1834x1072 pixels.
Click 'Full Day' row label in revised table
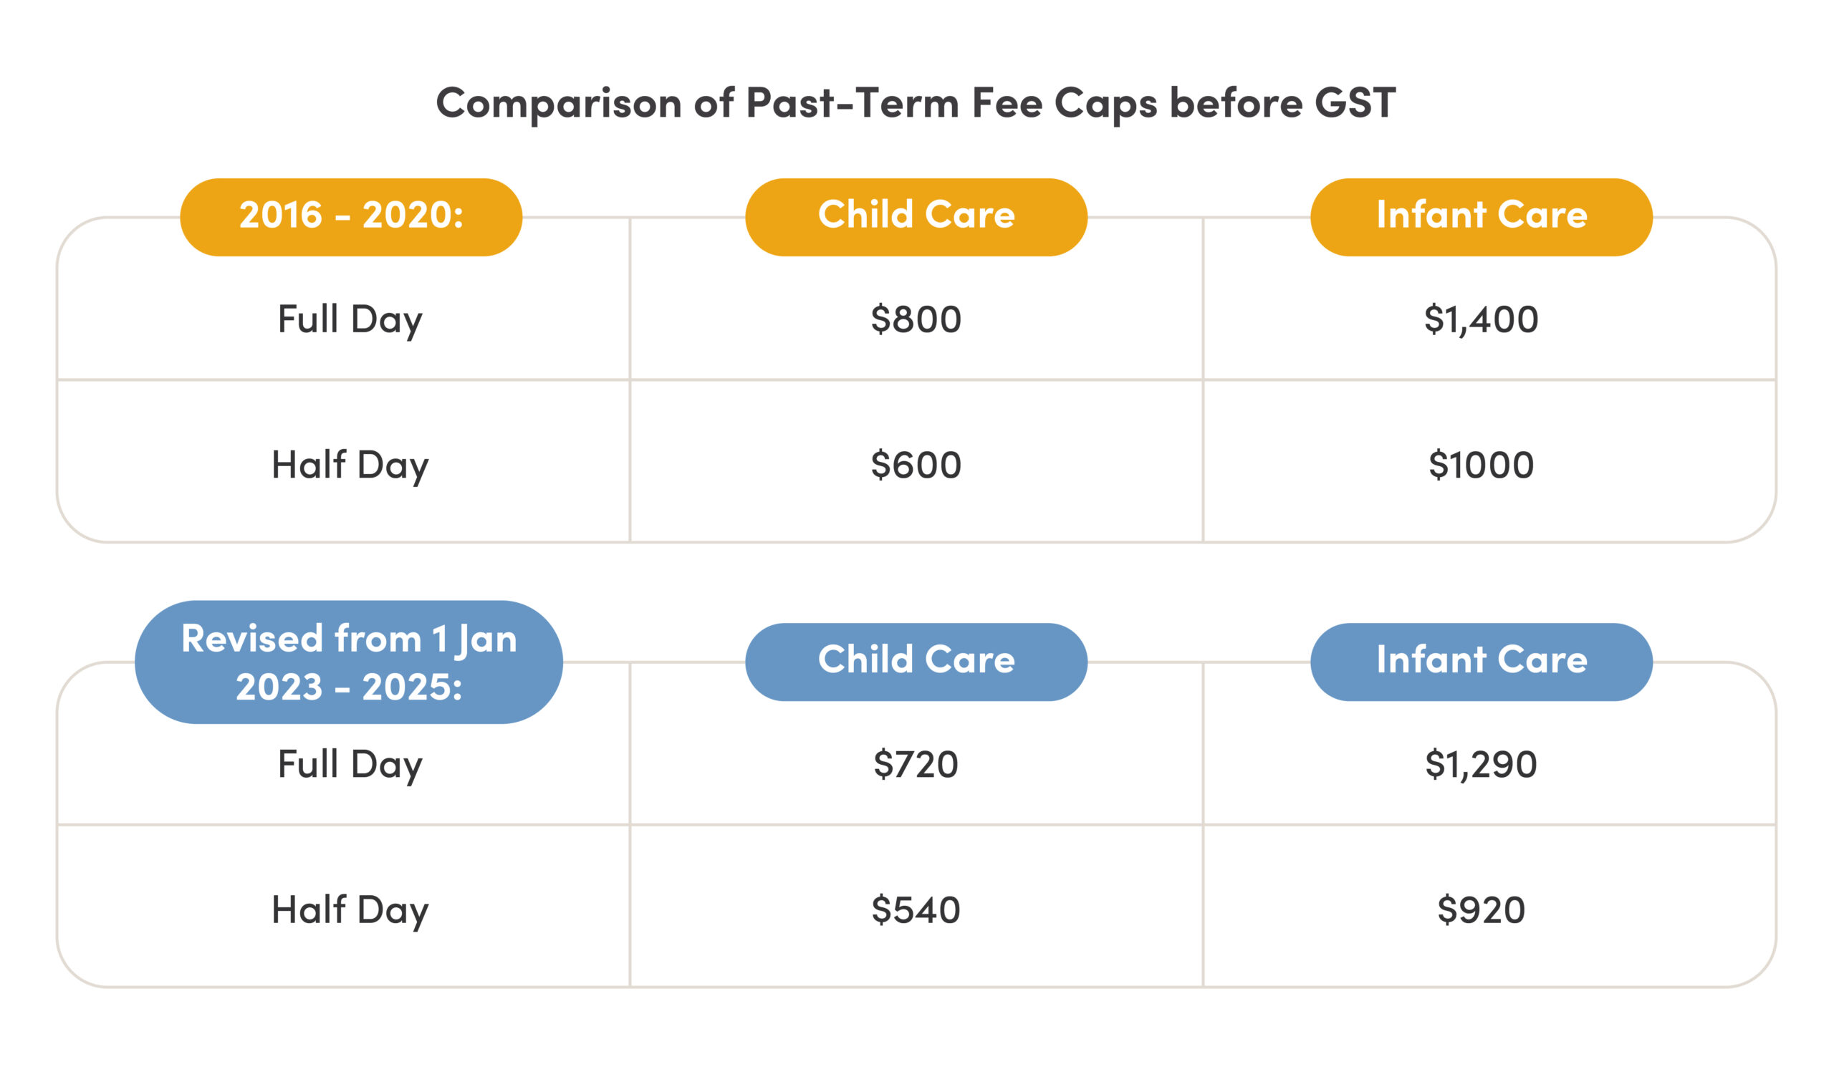(350, 764)
